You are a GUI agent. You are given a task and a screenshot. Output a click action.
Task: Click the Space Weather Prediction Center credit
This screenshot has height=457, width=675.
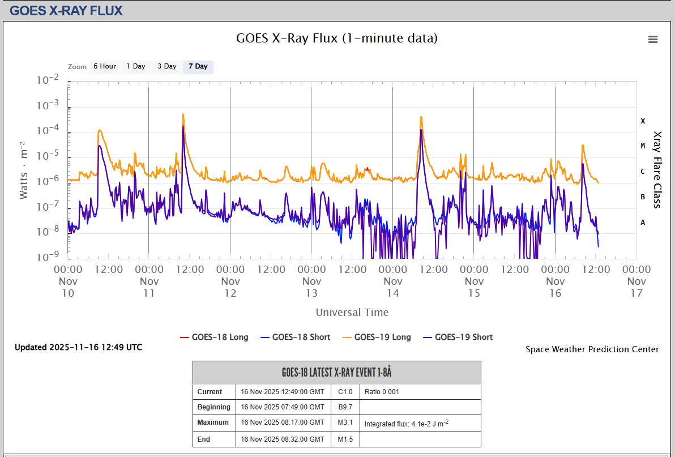coord(592,349)
